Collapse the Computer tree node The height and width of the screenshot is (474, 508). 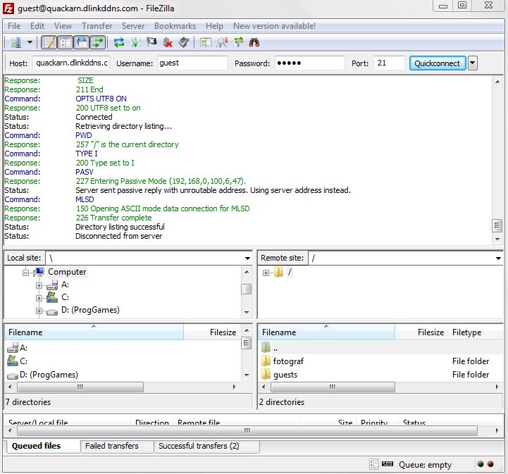25,273
